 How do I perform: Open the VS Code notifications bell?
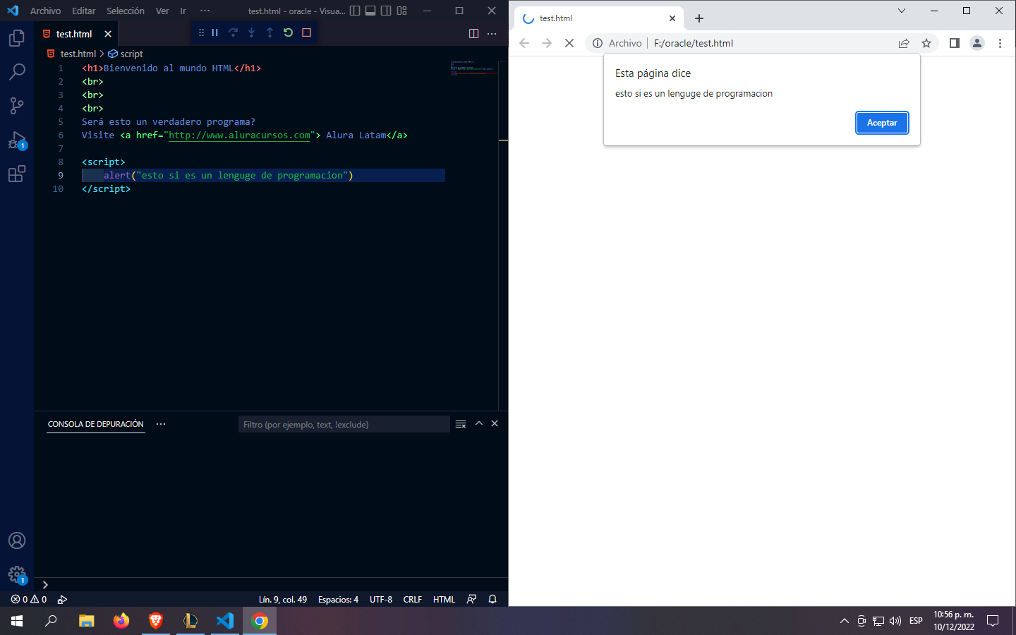(x=492, y=599)
